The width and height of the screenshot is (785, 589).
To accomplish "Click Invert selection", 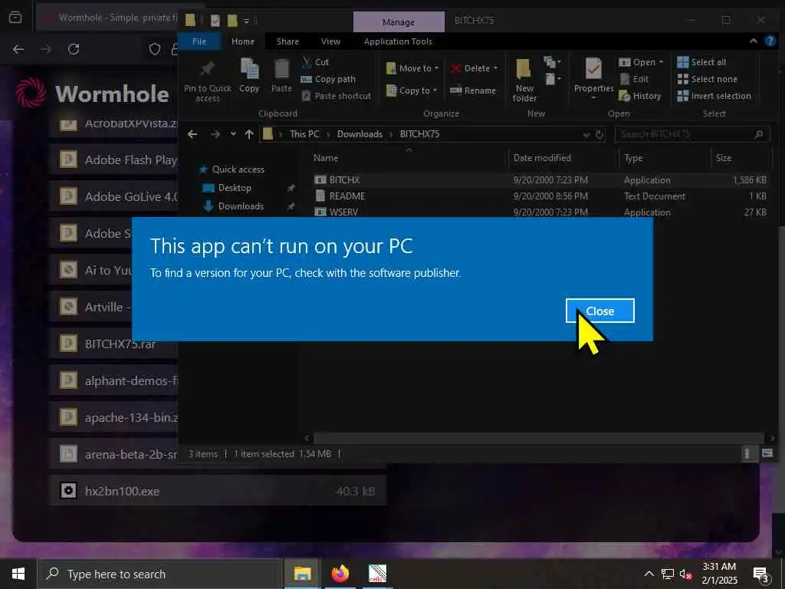I will (x=714, y=96).
